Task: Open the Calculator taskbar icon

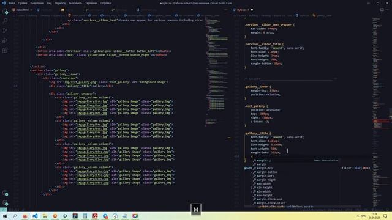Action: (x=85, y=216)
